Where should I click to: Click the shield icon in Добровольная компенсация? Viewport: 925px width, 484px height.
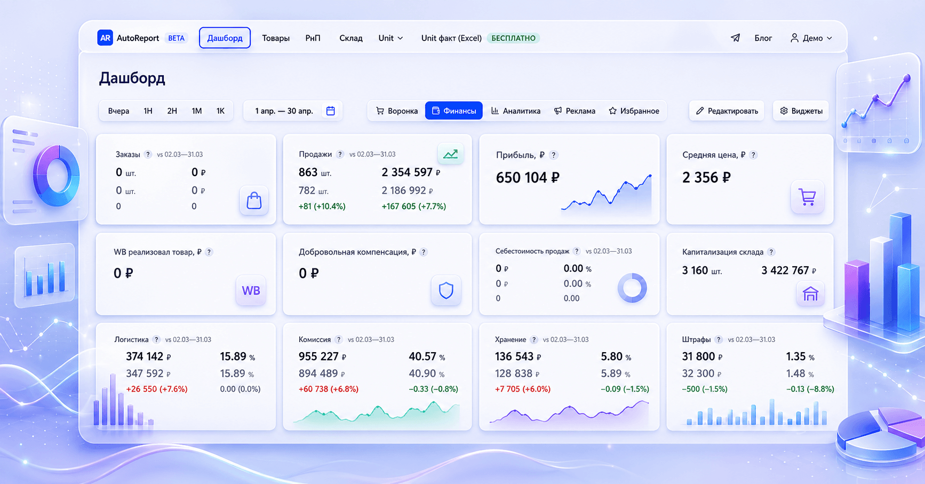[446, 290]
